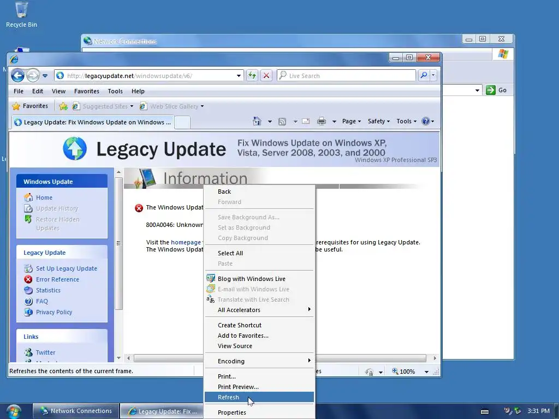Image resolution: width=559 pixels, height=419 pixels.
Task: Choose Select All in context menu
Action: pos(259,253)
